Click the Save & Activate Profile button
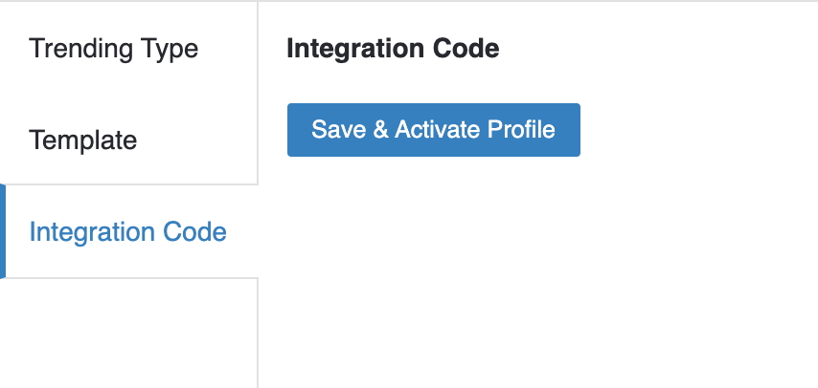 point(433,130)
